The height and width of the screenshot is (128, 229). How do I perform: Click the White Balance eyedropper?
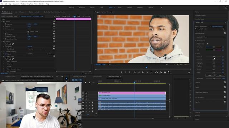(x=208, y=44)
